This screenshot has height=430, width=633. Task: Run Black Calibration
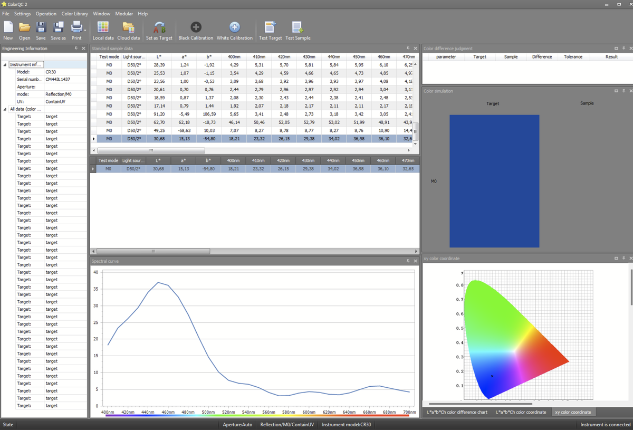point(196,27)
